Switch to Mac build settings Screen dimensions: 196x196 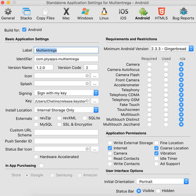coord(66,14)
